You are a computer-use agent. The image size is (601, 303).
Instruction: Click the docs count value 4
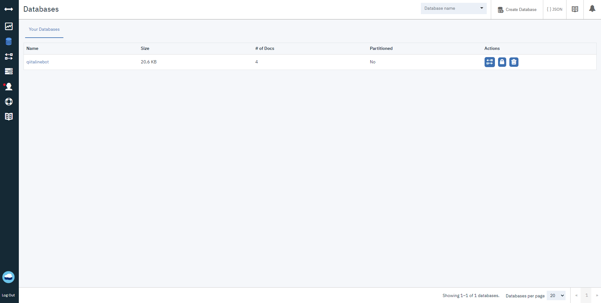click(257, 62)
